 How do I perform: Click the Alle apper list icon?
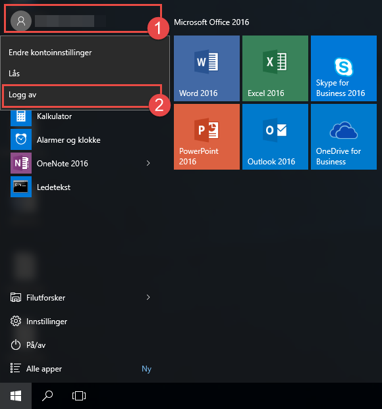point(15,368)
